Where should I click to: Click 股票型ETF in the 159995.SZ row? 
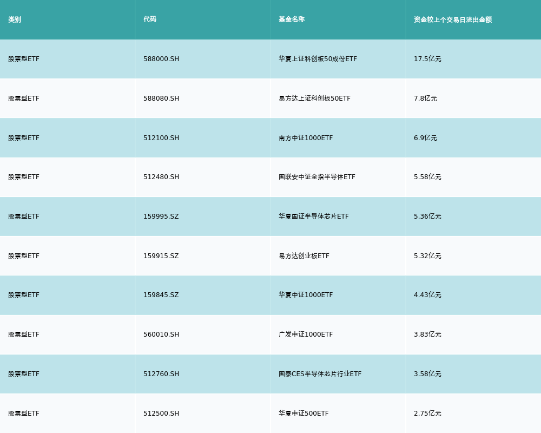coord(24,216)
